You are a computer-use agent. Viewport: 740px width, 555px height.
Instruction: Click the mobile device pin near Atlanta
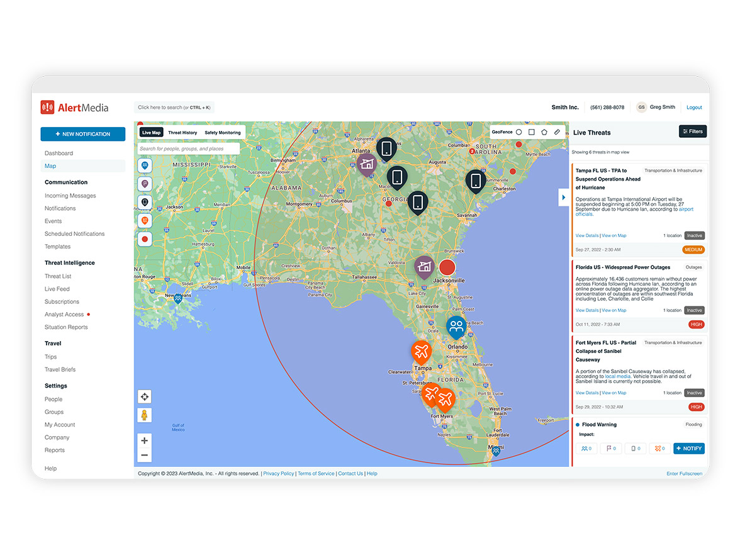point(386,149)
